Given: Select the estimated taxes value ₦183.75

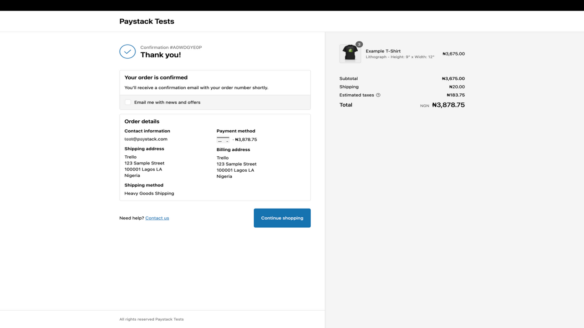Looking at the screenshot, I should click(x=455, y=95).
